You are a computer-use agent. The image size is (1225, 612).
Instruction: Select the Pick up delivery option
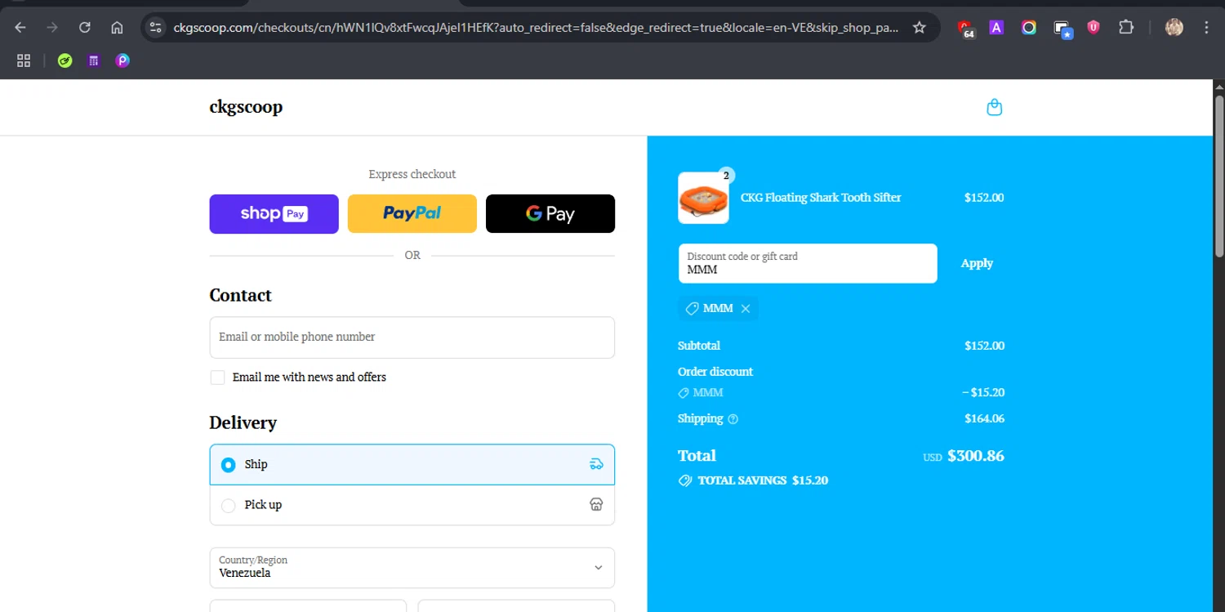412,505
